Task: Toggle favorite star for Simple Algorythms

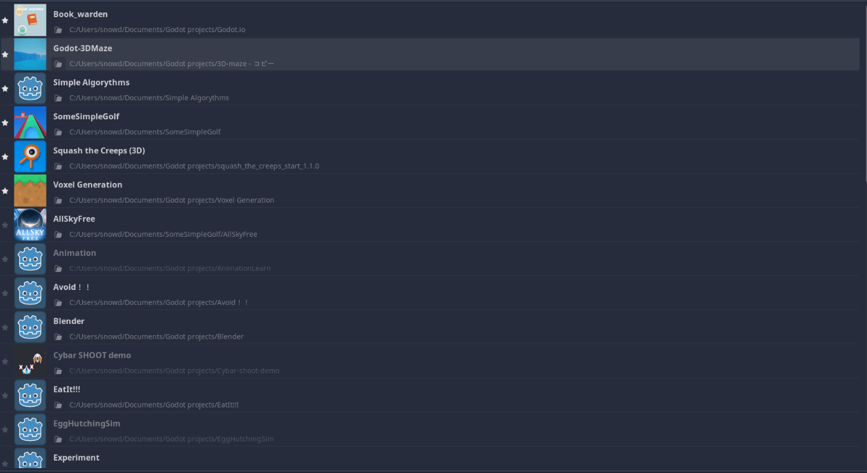Action: coord(5,88)
